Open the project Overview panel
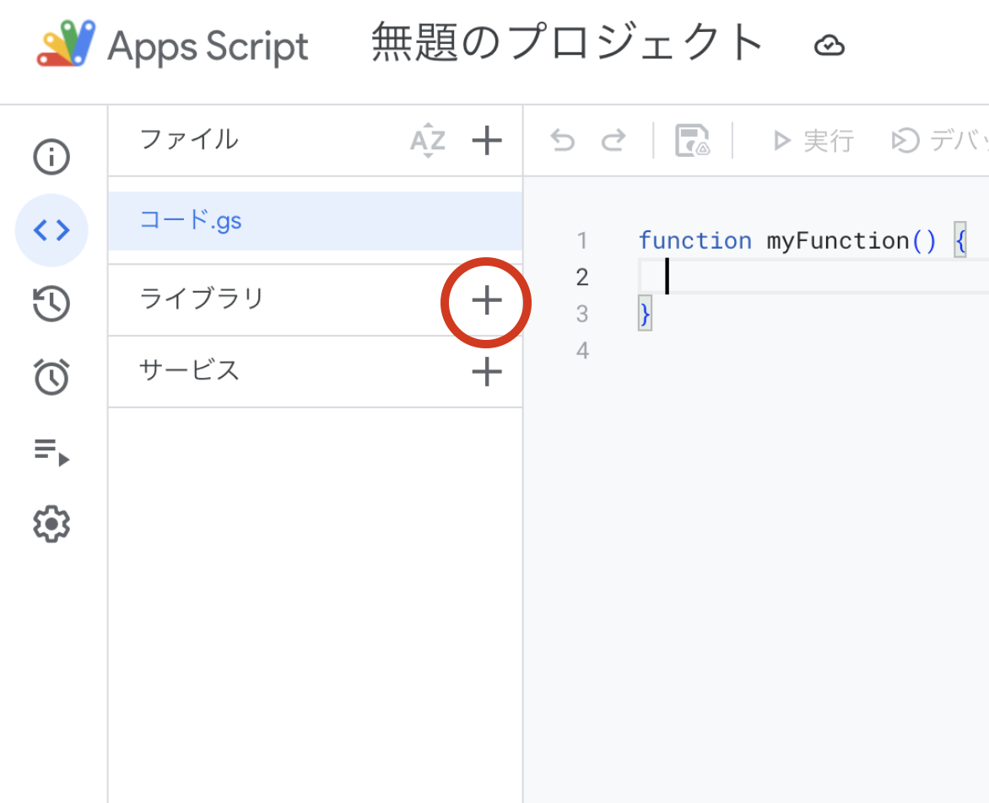The width and height of the screenshot is (989, 803). (51, 157)
